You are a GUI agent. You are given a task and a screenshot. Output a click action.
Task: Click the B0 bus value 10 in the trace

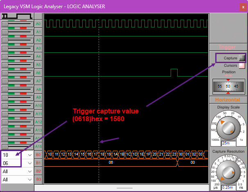click(50, 154)
